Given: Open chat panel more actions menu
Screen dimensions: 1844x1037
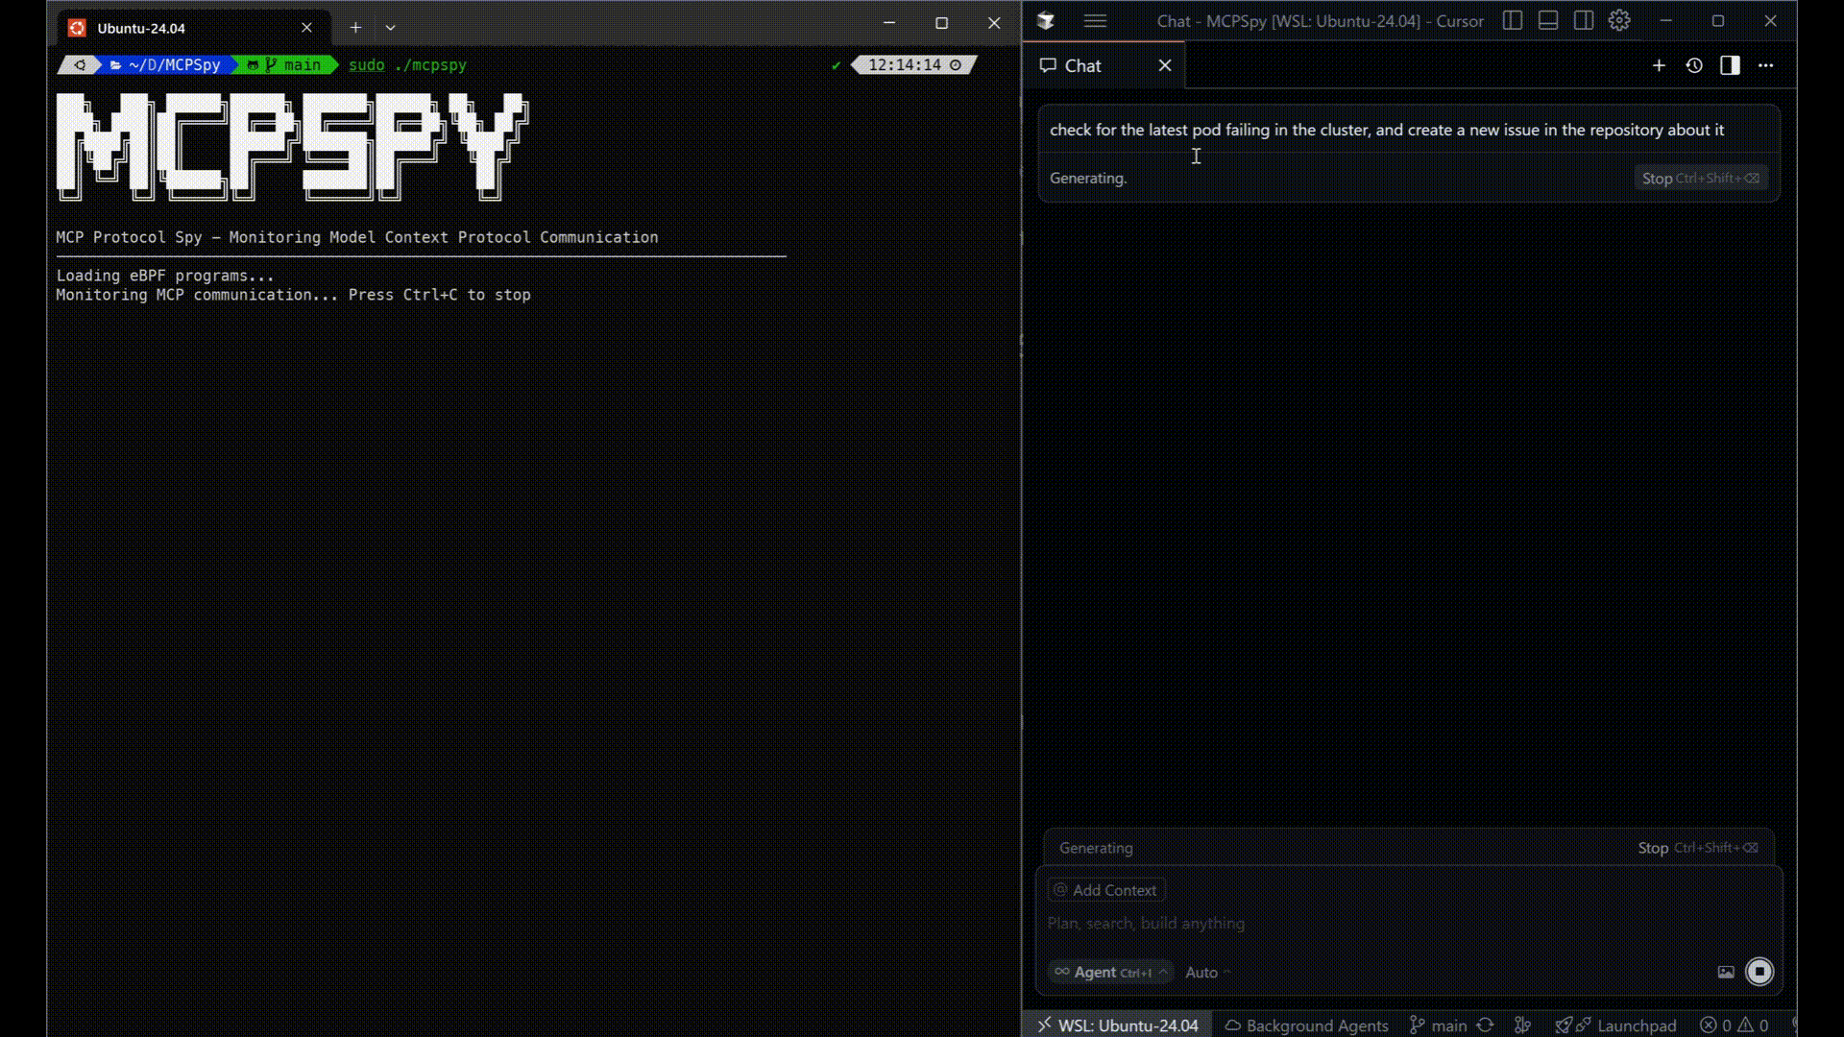Looking at the screenshot, I should click(1765, 65).
